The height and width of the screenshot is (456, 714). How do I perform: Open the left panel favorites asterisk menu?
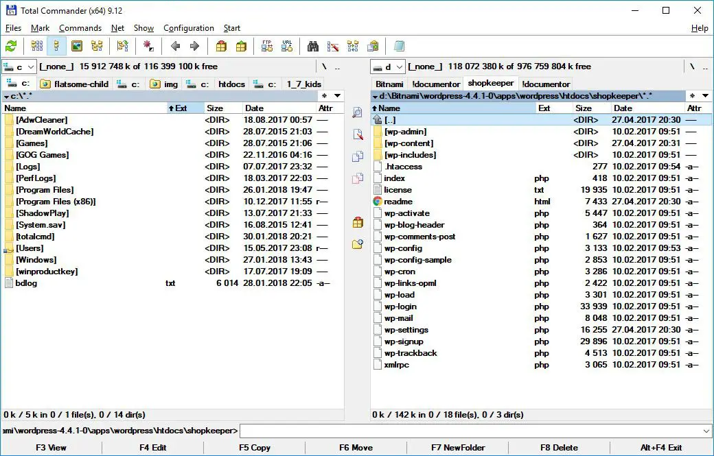324,95
